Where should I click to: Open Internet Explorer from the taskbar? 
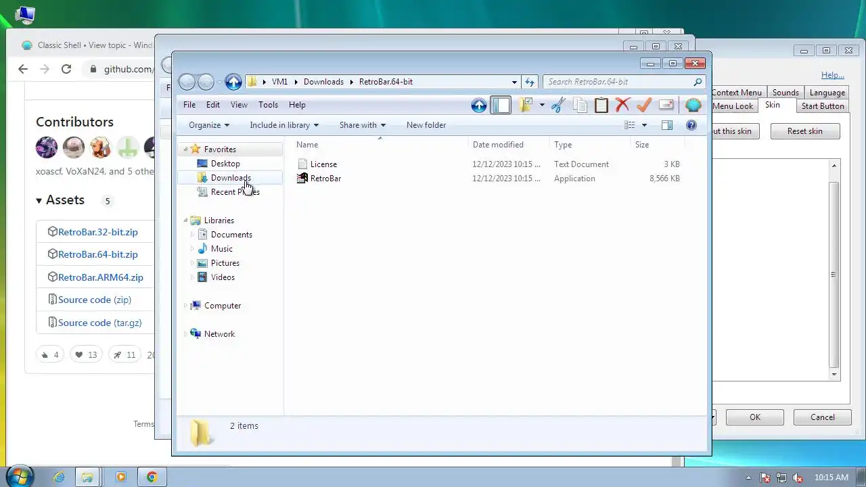coord(59,477)
